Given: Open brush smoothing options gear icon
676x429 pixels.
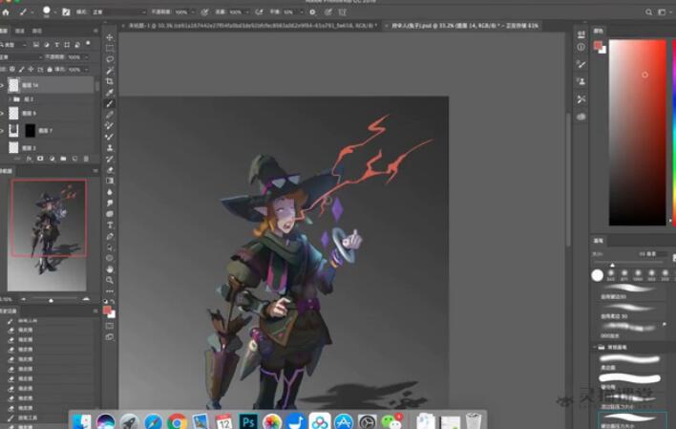Looking at the screenshot, I should coord(312,12).
